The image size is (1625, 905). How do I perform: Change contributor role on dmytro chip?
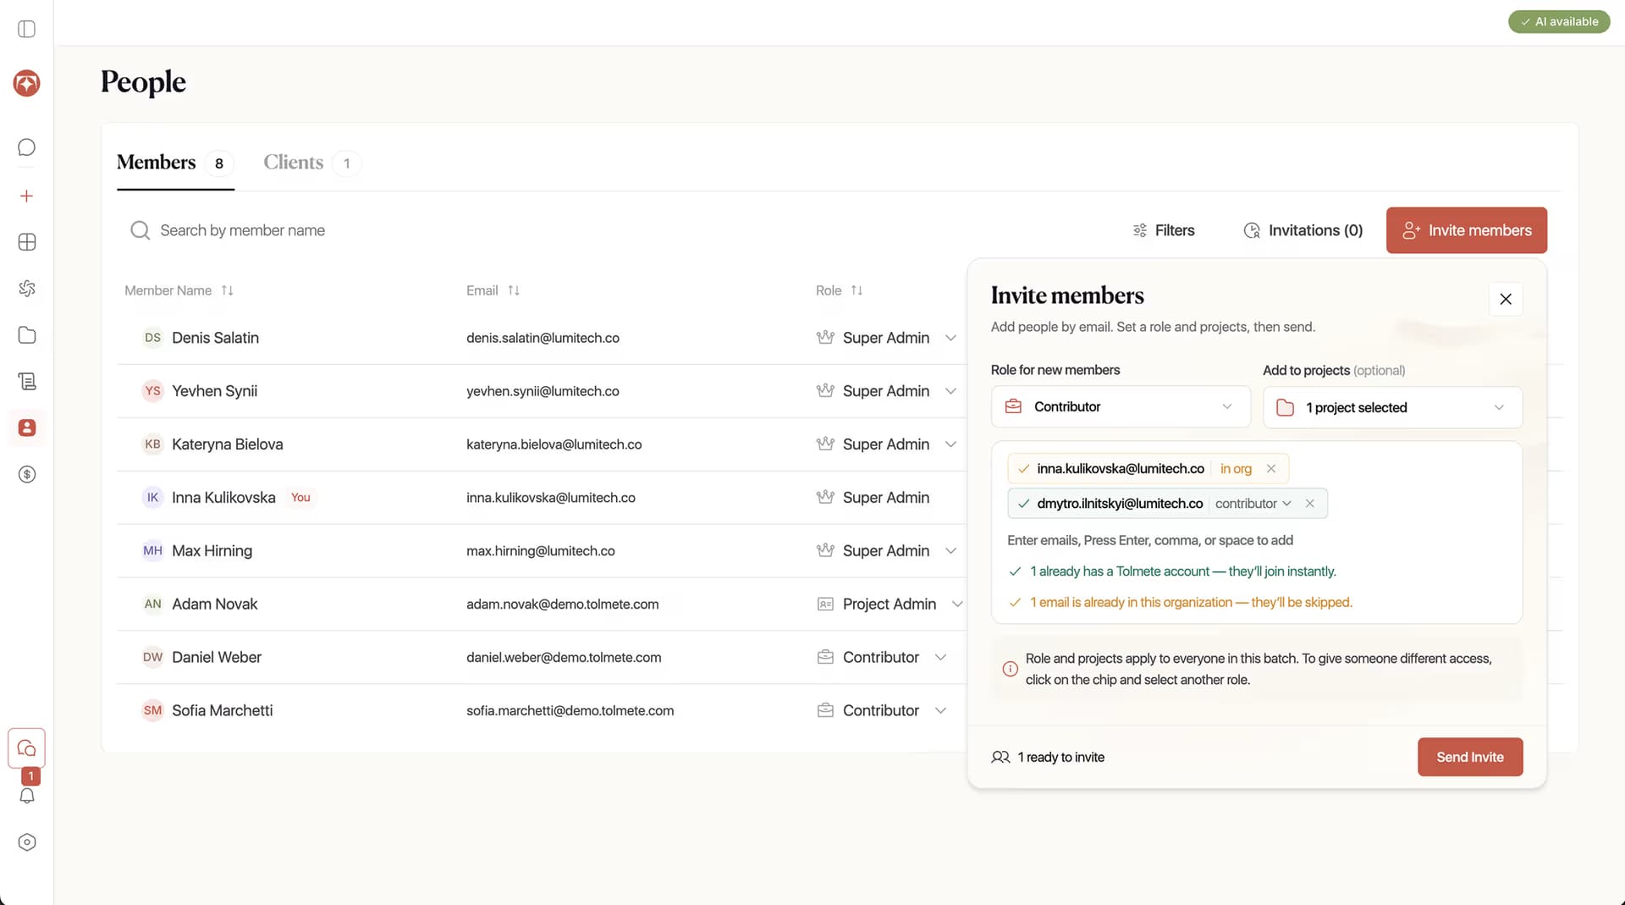[1253, 504]
